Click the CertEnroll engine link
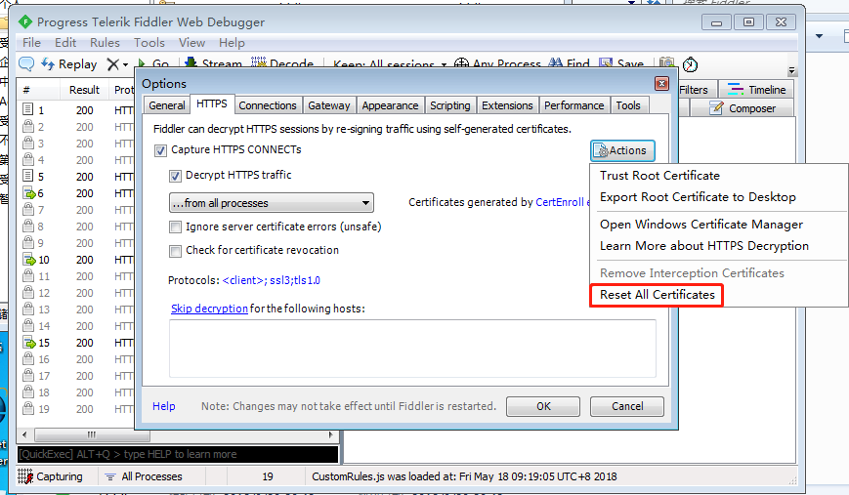Viewport: 849px width, 495px height. point(562,202)
